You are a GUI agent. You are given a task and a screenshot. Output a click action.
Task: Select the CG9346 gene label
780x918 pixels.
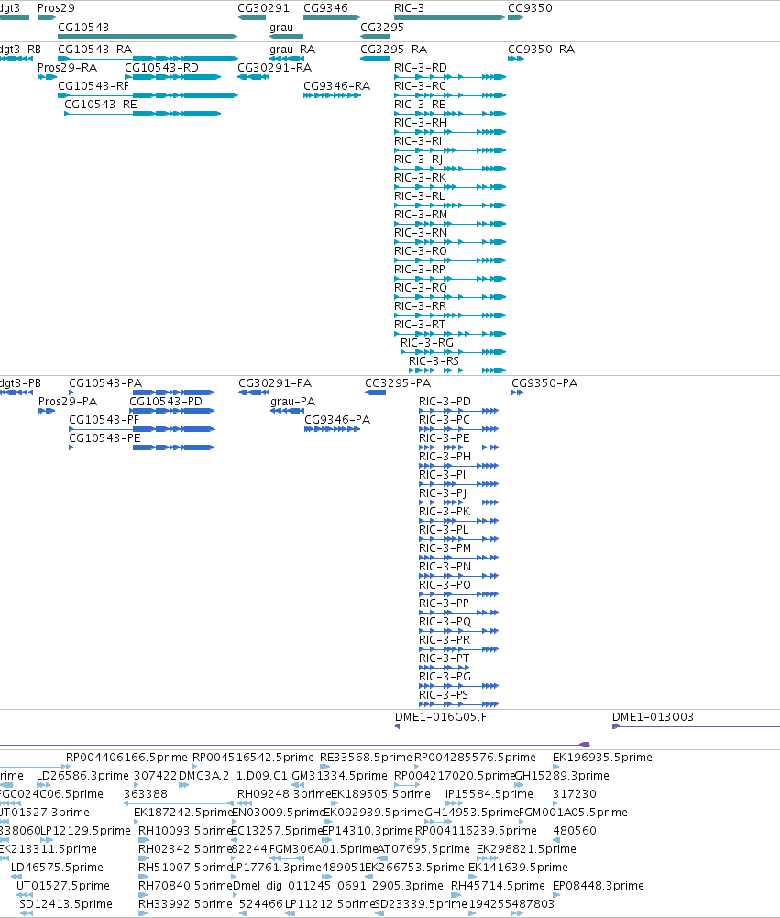coord(325,8)
